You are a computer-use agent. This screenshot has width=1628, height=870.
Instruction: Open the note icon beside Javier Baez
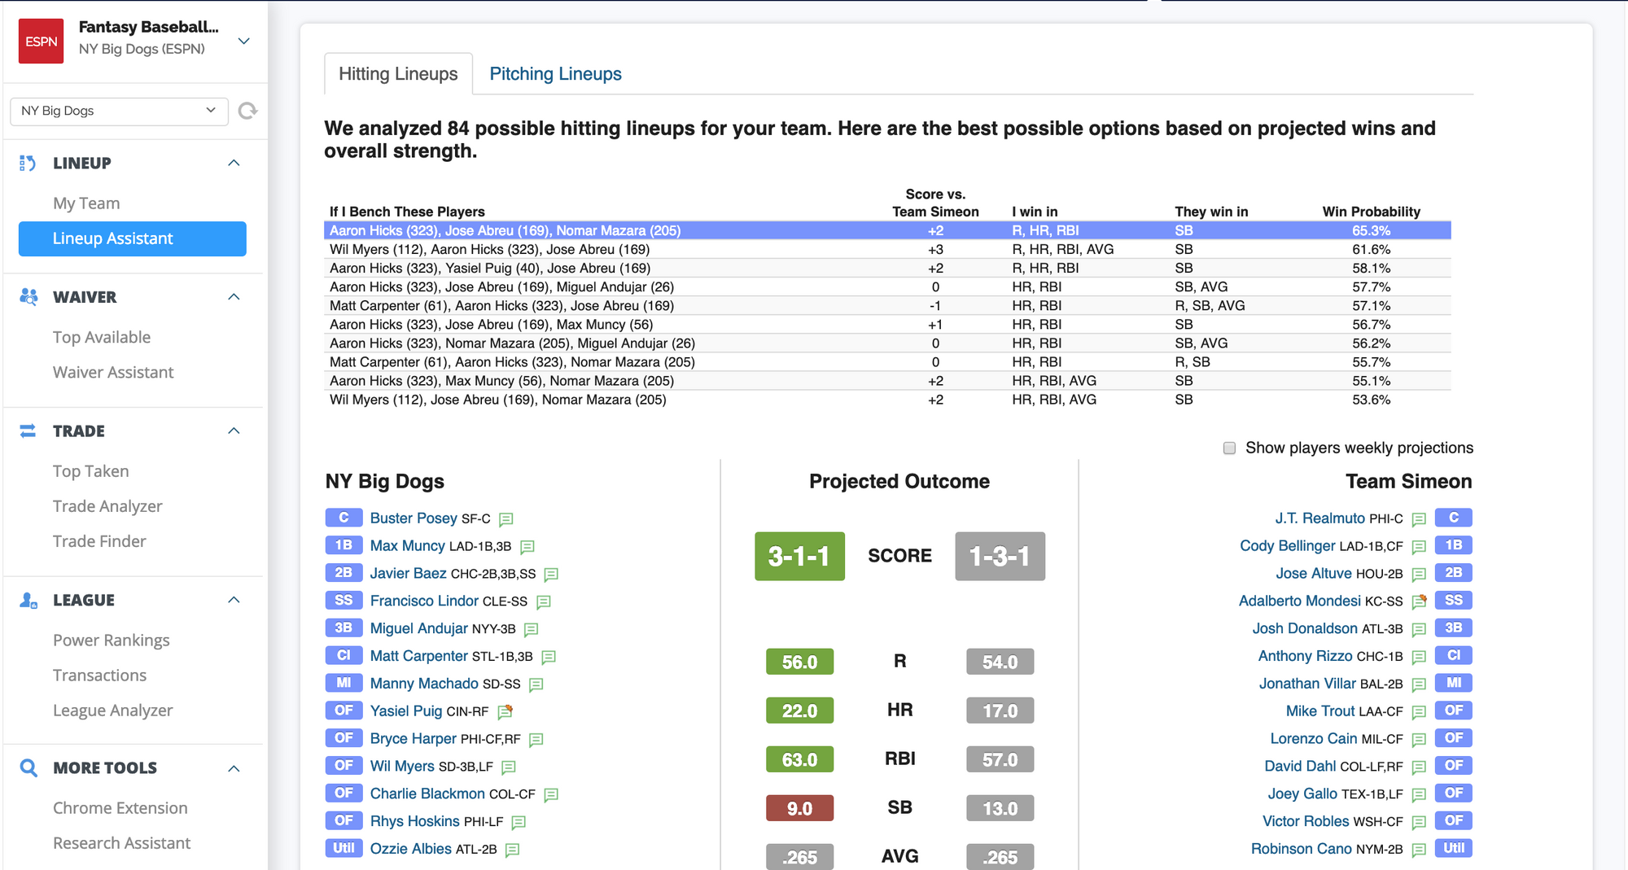click(x=551, y=575)
